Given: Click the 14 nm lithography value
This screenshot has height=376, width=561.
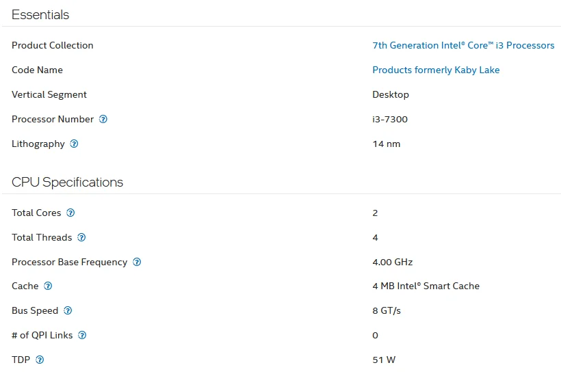Looking at the screenshot, I should pyautogui.click(x=387, y=144).
